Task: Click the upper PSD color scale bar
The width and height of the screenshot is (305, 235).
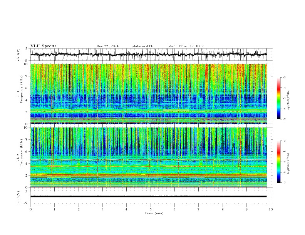Action: click(x=278, y=98)
